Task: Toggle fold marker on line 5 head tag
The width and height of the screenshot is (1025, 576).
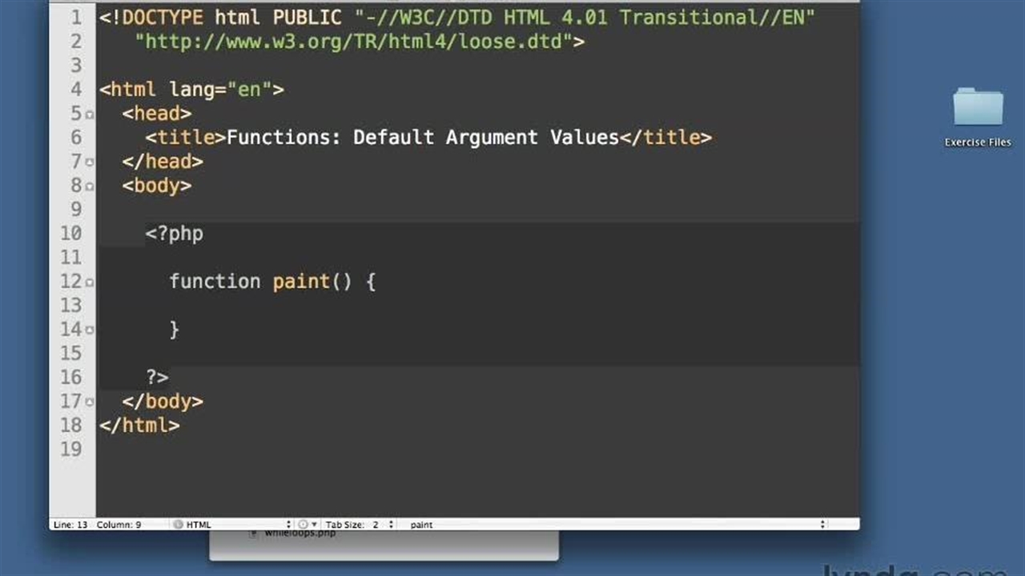Action: pyautogui.click(x=90, y=114)
